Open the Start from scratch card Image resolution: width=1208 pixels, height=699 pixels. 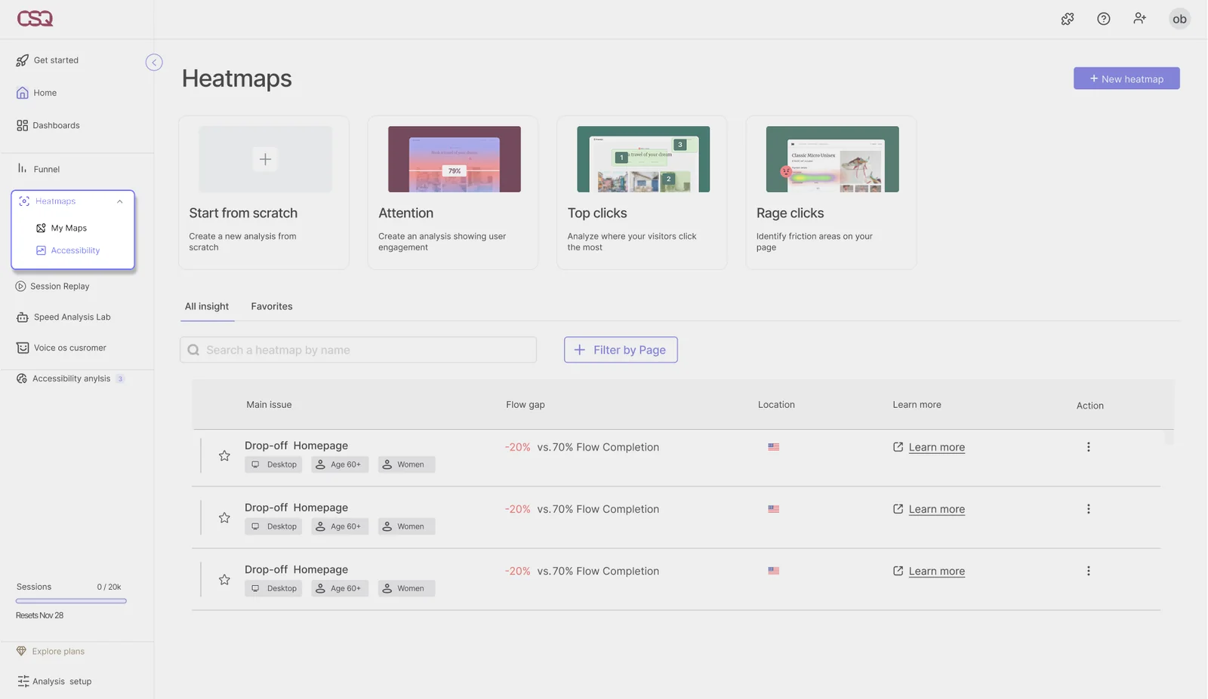(264, 192)
